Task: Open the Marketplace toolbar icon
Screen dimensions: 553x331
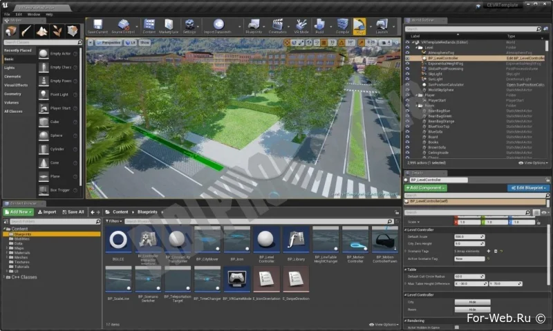Action: (x=169, y=25)
